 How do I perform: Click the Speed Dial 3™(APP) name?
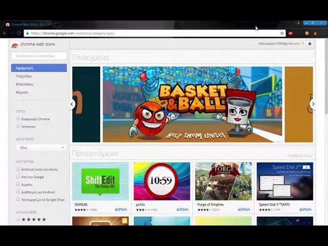coord(274,204)
